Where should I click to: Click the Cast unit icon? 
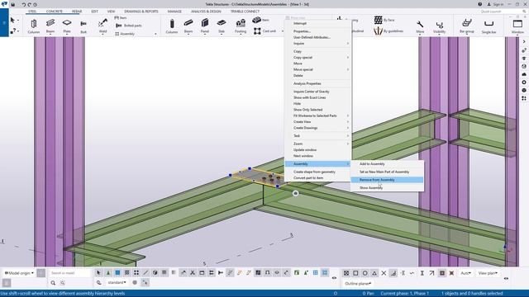click(x=257, y=31)
